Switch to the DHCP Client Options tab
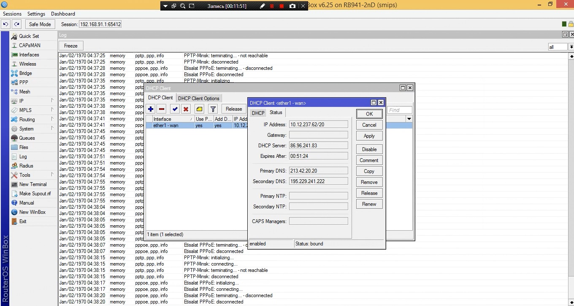 pyautogui.click(x=198, y=98)
